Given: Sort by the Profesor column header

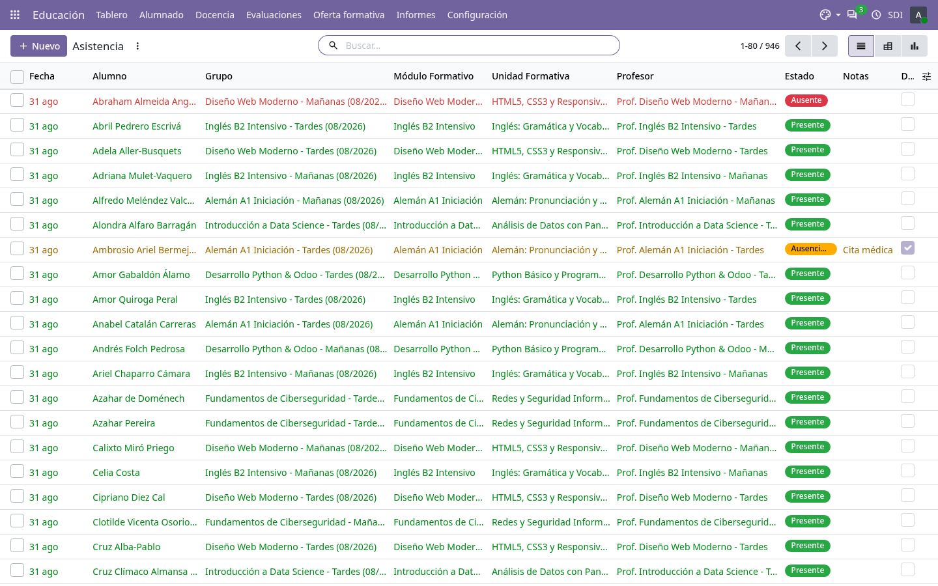Looking at the screenshot, I should click(x=635, y=76).
